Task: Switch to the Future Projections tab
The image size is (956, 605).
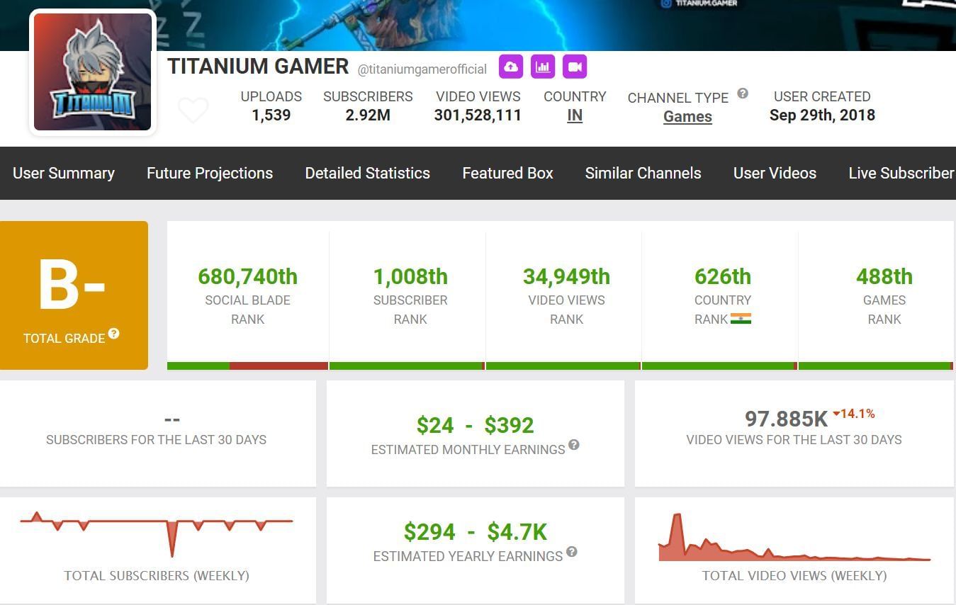Action: coord(210,174)
